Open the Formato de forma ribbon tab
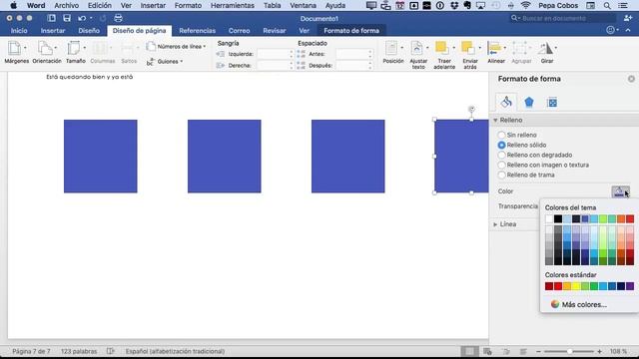Viewport: 639px width, 359px height. pyautogui.click(x=351, y=31)
